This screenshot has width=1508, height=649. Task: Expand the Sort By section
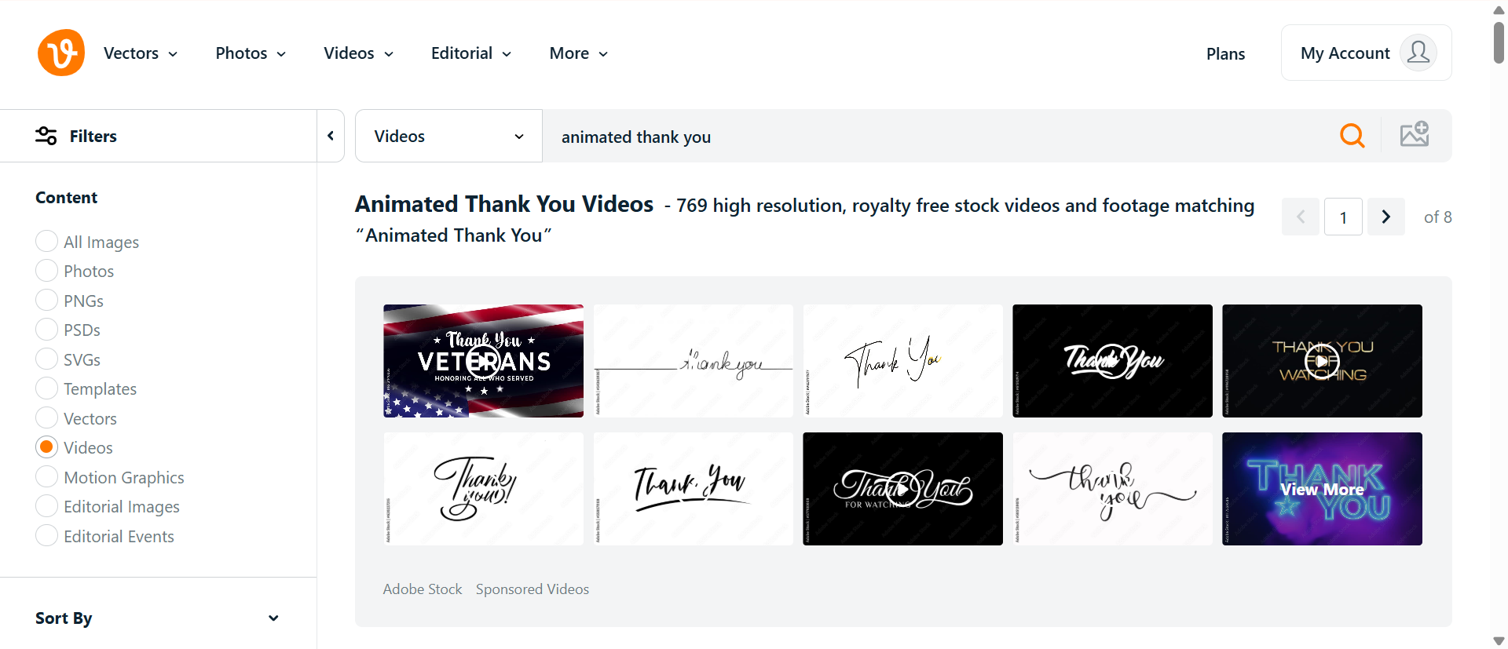158,618
